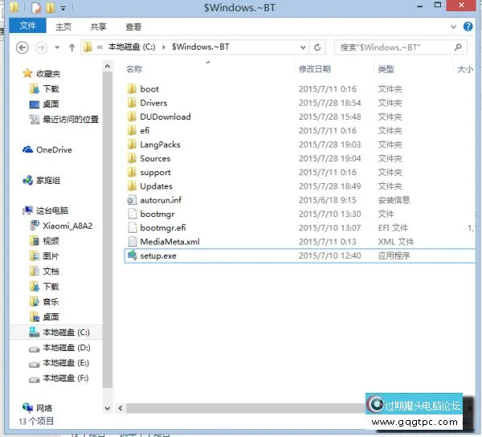Refresh the current folder view
This screenshot has width=482, height=437.
point(317,47)
